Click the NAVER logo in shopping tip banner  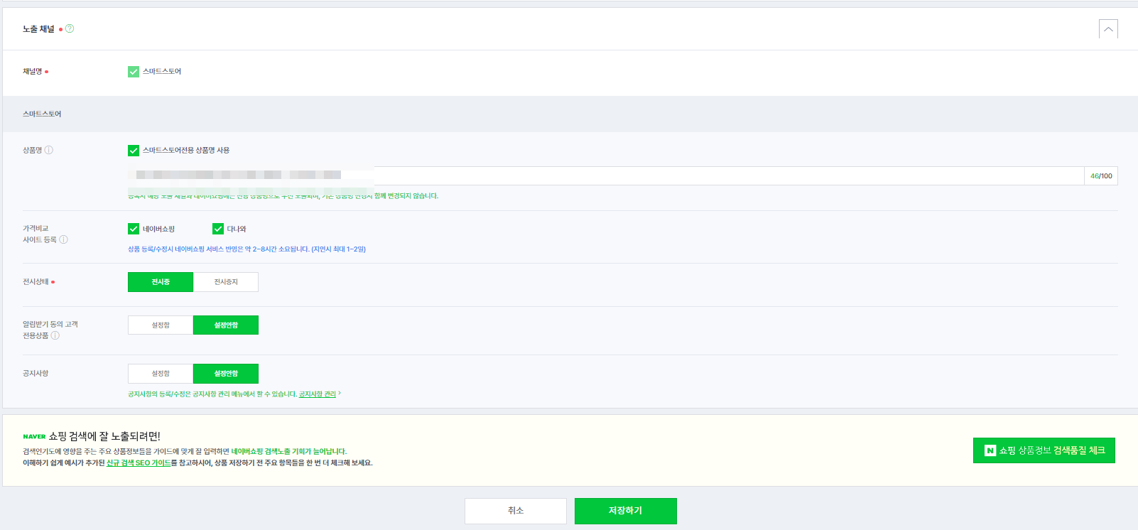[x=34, y=436]
